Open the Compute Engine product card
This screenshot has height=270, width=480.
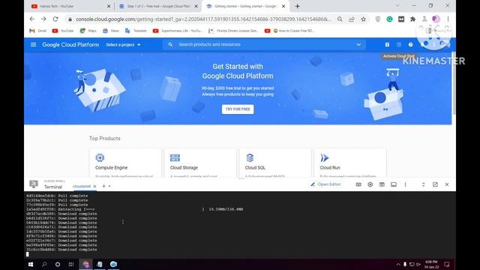[x=125, y=163]
